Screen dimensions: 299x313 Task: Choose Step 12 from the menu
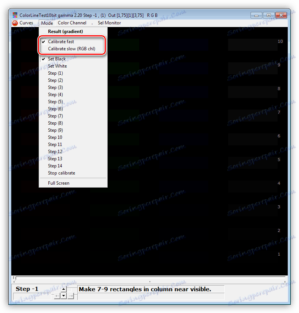[x=73, y=152]
